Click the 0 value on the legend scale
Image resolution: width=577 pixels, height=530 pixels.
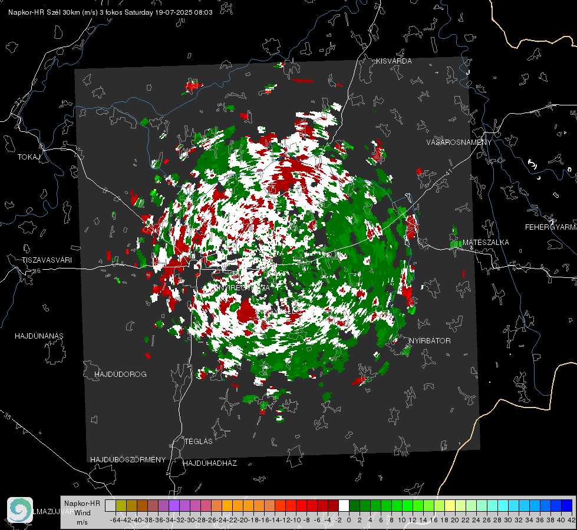coord(349,520)
